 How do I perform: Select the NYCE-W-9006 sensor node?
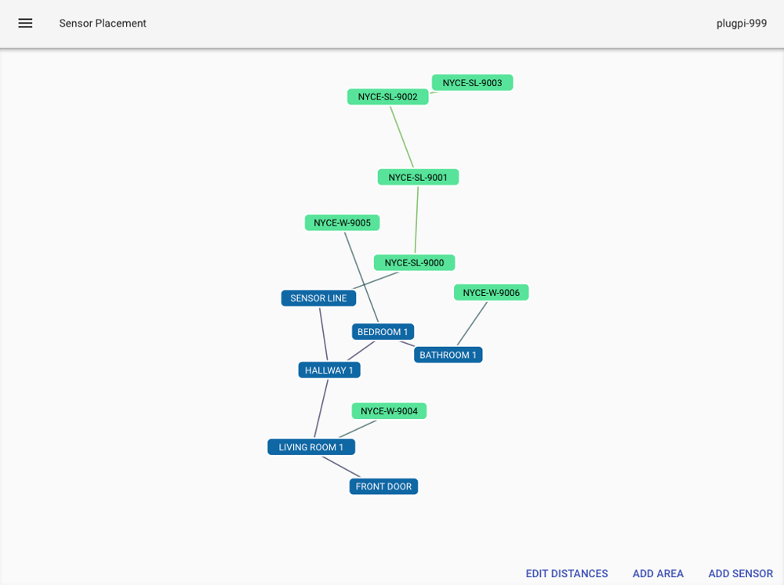coord(491,293)
